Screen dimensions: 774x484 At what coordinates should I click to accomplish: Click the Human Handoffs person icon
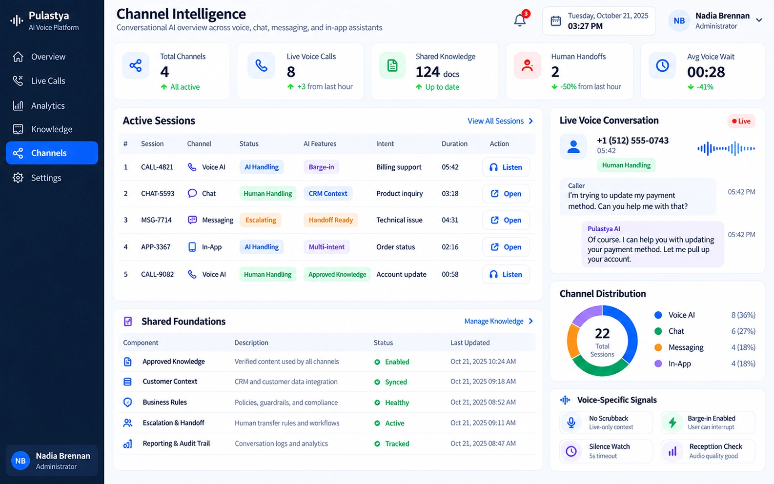528,65
